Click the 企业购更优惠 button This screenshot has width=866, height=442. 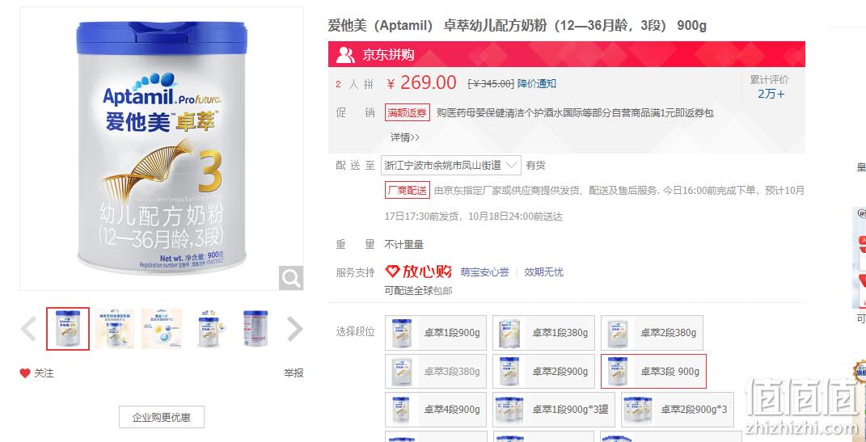[161, 417]
